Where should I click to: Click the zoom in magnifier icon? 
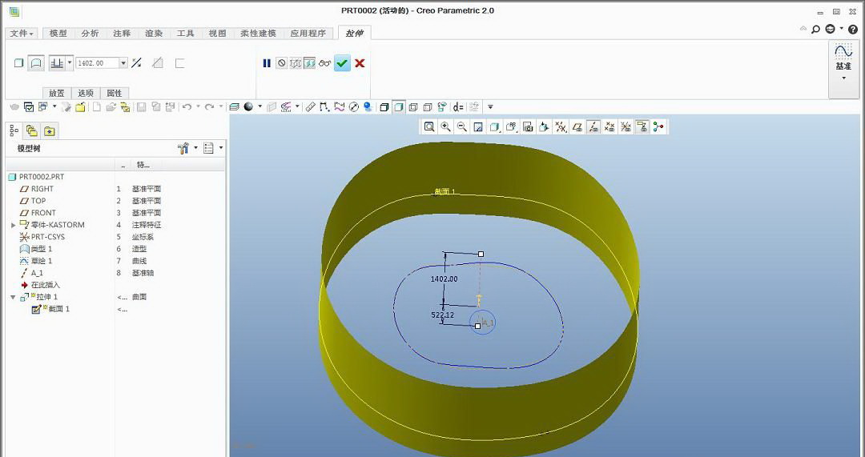coord(445,126)
